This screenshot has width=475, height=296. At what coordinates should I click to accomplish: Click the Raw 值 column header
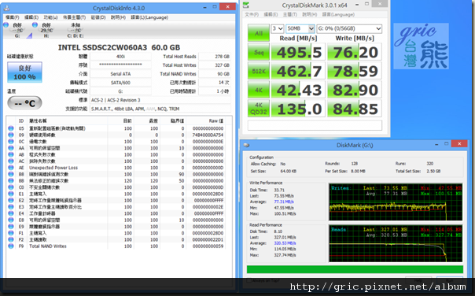(215, 120)
